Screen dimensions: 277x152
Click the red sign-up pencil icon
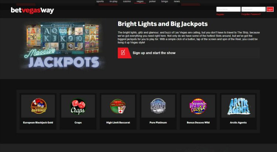coord(124,53)
